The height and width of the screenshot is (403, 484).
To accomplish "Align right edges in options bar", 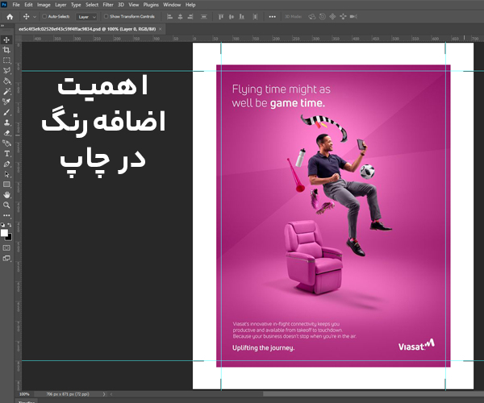I will click(190, 17).
